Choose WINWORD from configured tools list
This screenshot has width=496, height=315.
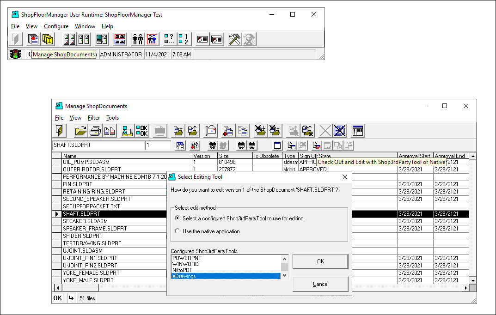pos(226,264)
